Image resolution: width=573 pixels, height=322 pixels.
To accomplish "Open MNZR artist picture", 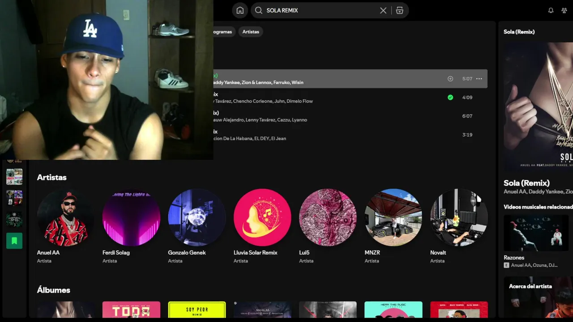I will (x=393, y=217).
